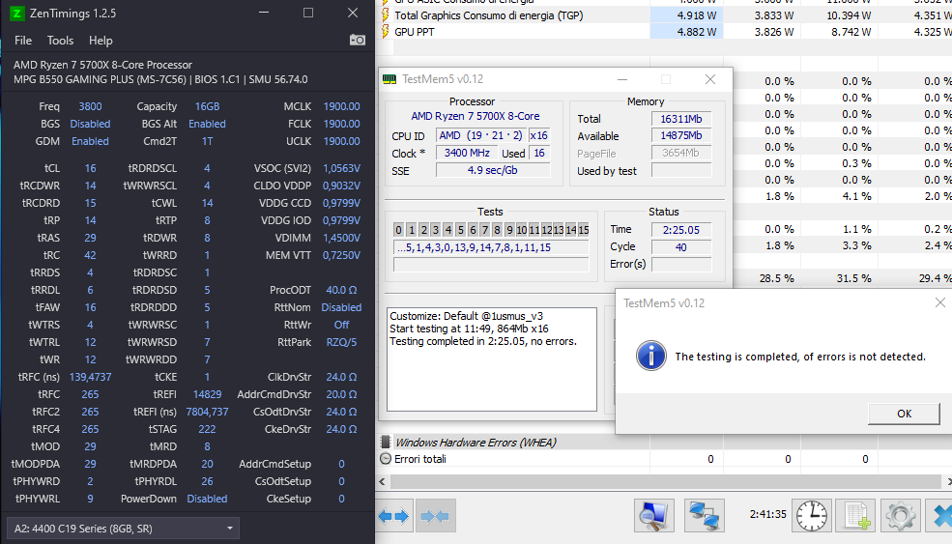The width and height of the screenshot is (952, 544).
Task: Click the AMD Ryzen 7 5700X 8-Core link
Action: (x=475, y=116)
